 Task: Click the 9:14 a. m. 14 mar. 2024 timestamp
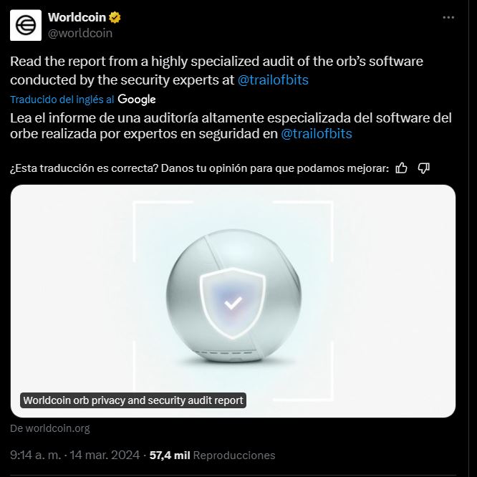click(x=74, y=455)
